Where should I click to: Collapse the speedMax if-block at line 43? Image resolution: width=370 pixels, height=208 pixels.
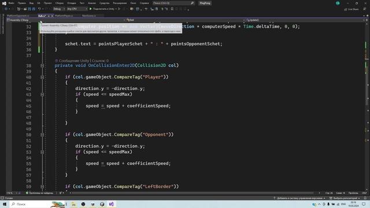(x=42, y=94)
